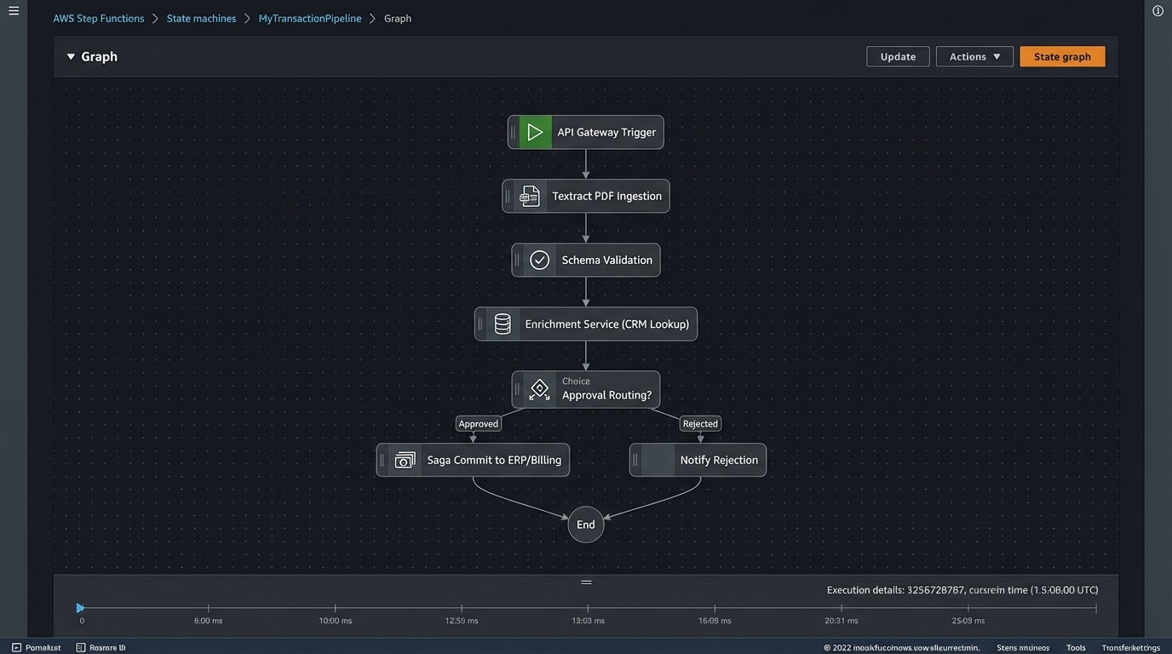The width and height of the screenshot is (1172, 654).
Task: Click the checkmark icon on Schema Validation
Action: click(x=539, y=261)
